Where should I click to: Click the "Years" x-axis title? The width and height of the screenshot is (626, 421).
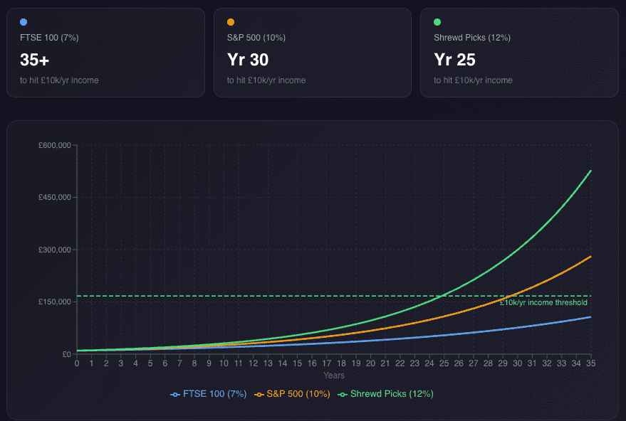tap(333, 375)
